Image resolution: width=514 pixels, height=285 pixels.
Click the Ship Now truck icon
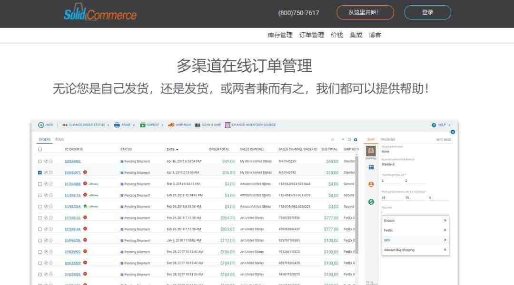pyautogui.click(x=171, y=125)
